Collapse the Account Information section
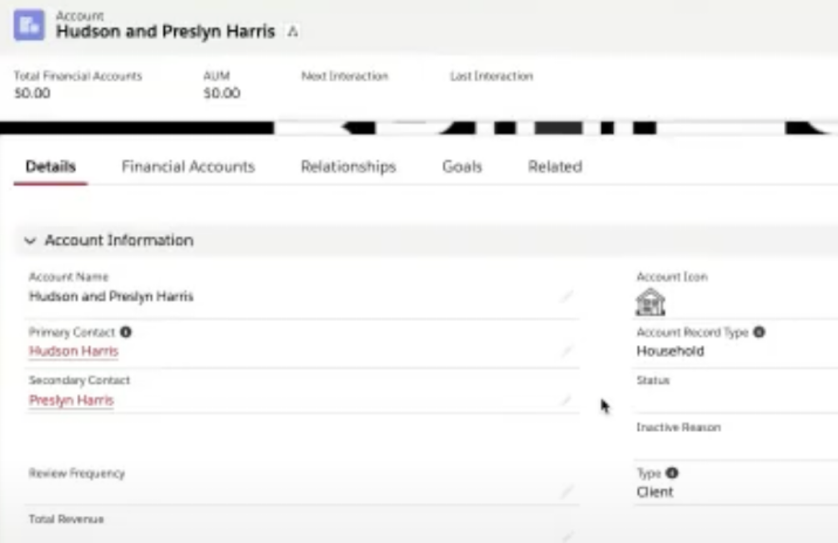Screen dimensions: 838x543 point(30,241)
